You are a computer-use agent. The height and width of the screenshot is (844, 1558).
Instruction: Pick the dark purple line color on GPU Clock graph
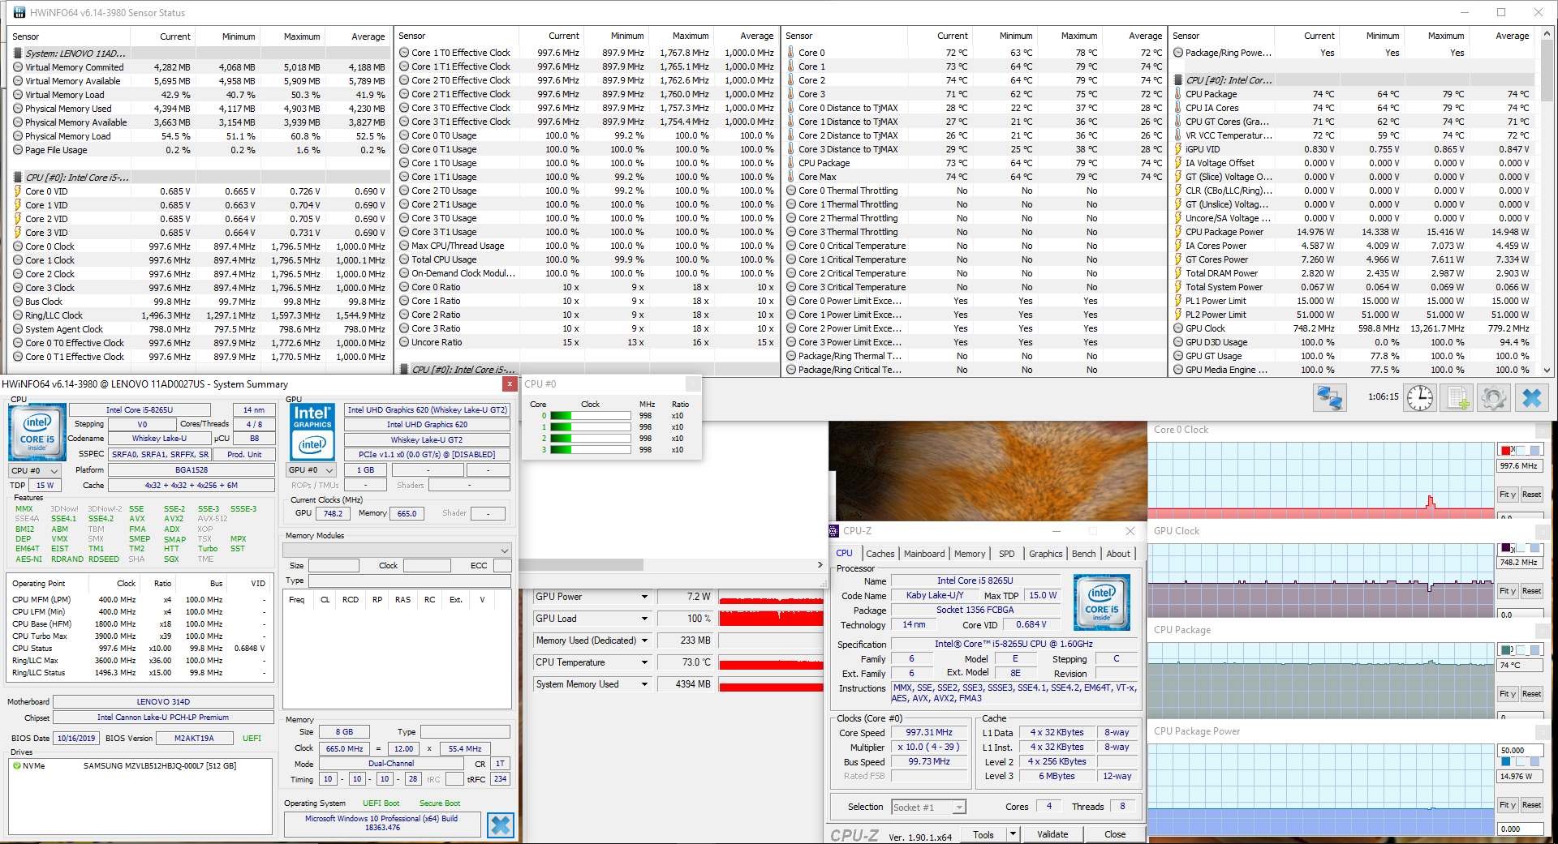1506,548
